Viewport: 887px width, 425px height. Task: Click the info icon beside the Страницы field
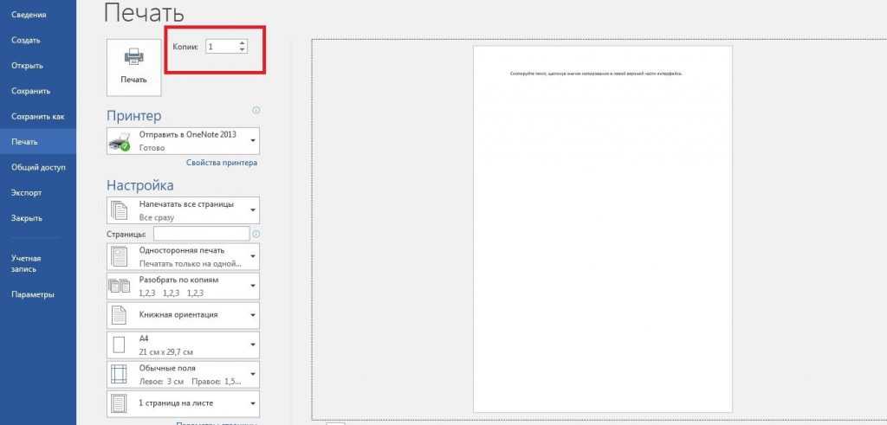(x=256, y=234)
